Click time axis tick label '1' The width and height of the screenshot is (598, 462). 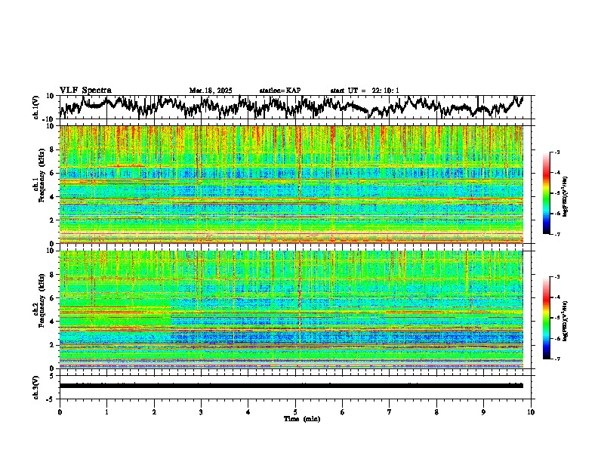point(106,412)
